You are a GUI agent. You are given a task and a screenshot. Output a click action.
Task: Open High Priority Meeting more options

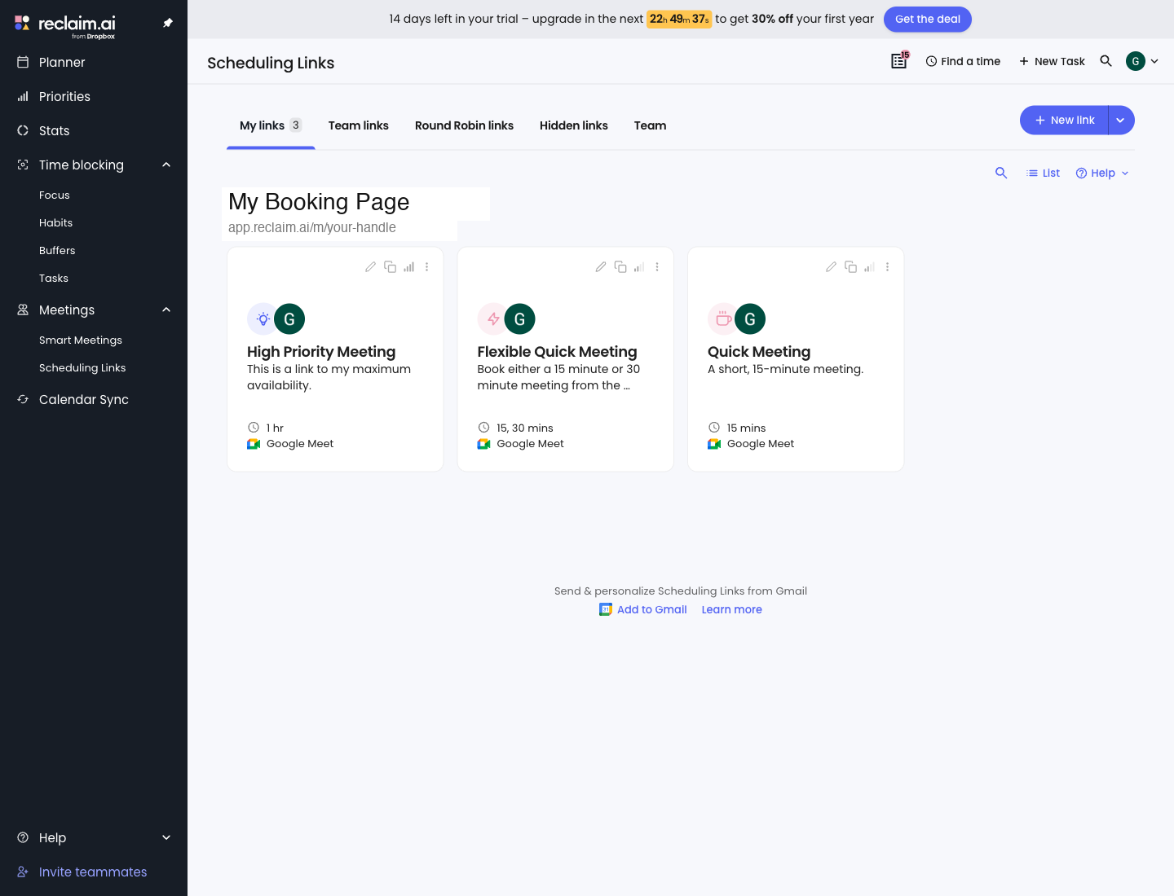click(426, 266)
